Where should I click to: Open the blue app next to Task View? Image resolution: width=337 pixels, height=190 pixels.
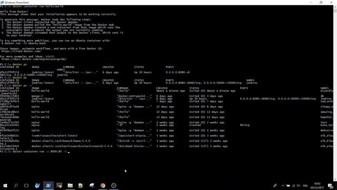[x=37, y=185]
